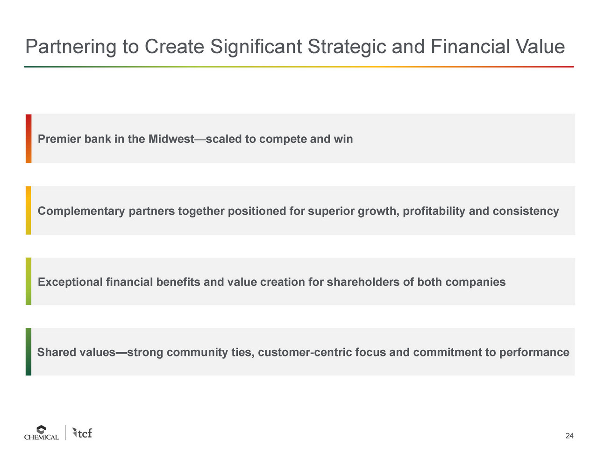Click 'profitability and consistency' text

click(x=481, y=211)
